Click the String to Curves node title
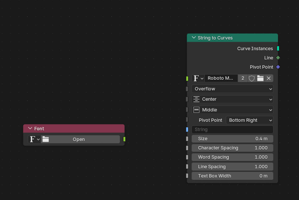The image size is (299, 200). tap(215, 38)
